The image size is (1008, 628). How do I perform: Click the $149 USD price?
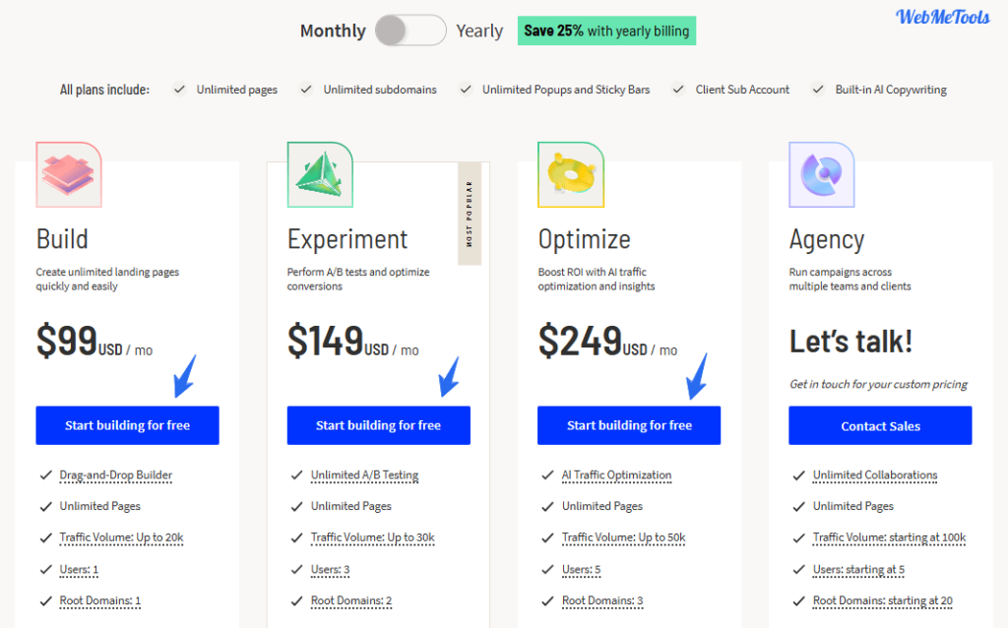point(353,341)
